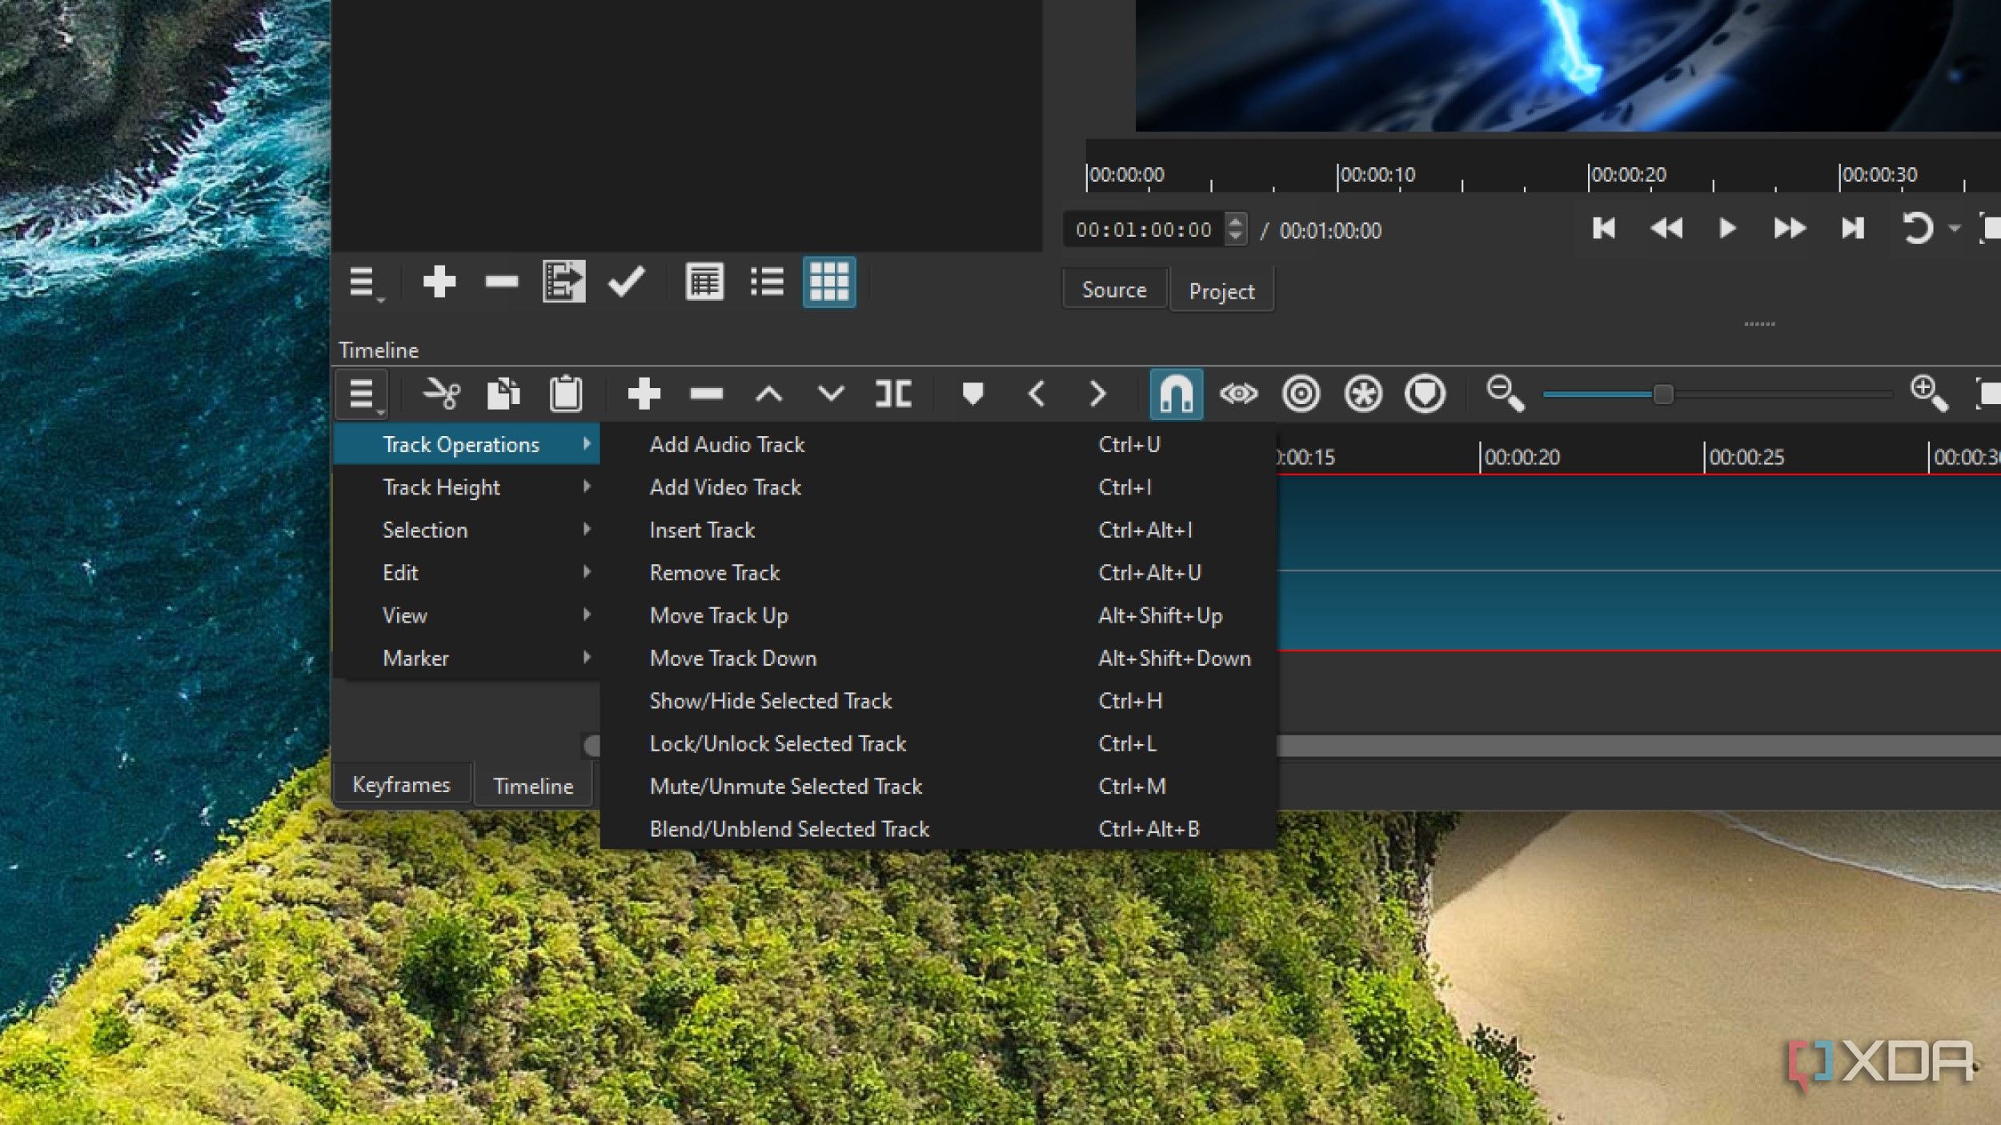This screenshot has height=1125, width=2001.
Task: Add source to playlist with plus icon
Action: point(439,282)
